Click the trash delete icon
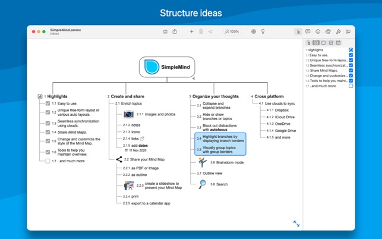382x239 pixels. click(x=201, y=32)
